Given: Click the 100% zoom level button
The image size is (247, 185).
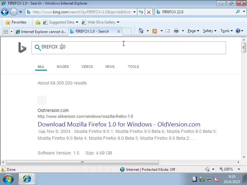Looking at the screenshot, I should pyautogui.click(x=226, y=169).
